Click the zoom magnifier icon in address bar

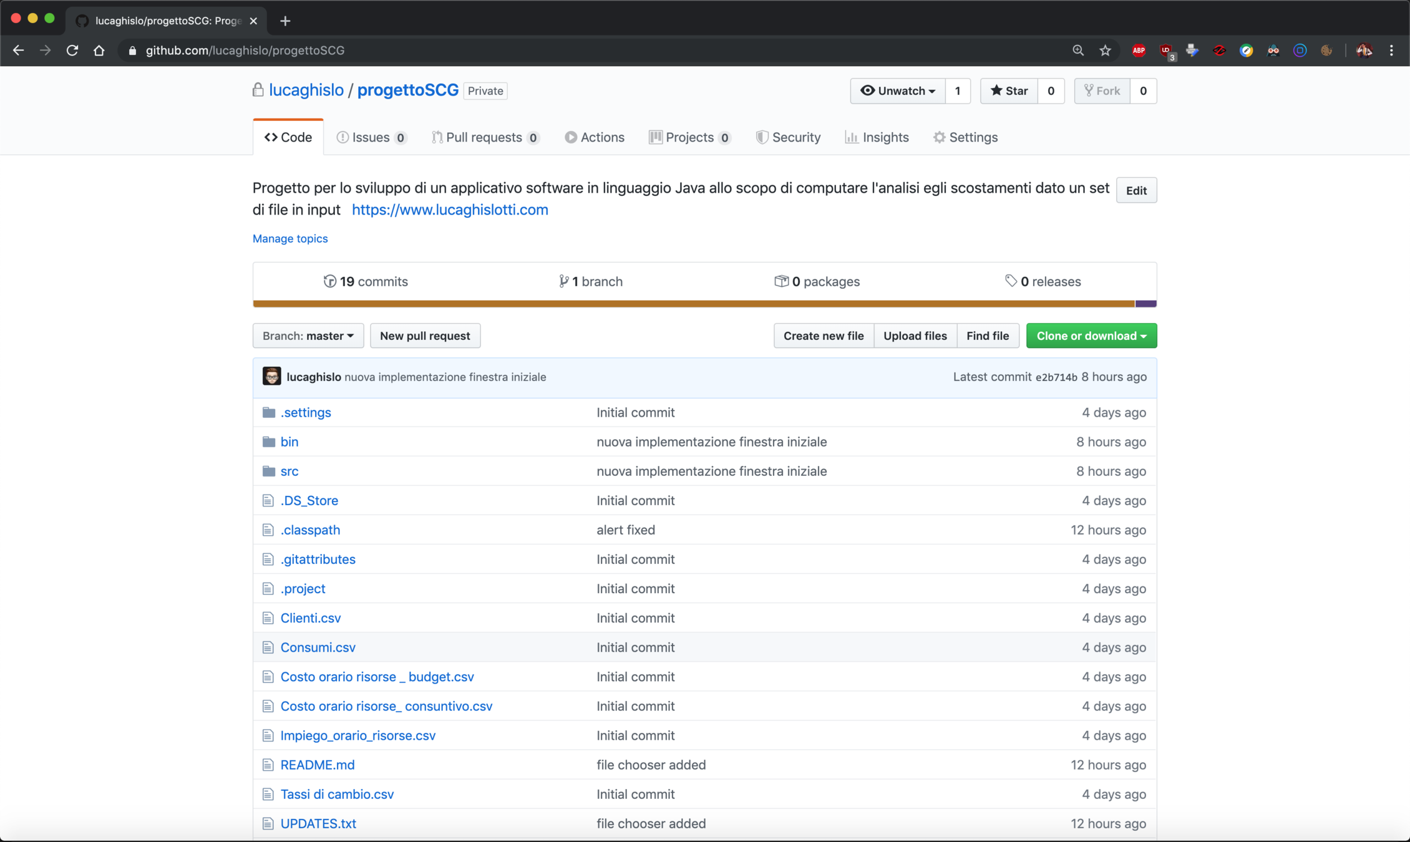coord(1077,51)
